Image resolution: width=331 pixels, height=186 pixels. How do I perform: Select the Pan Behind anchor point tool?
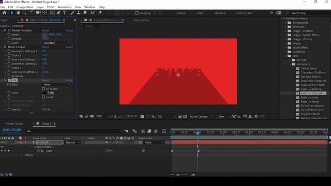pyautogui.click(x=45, y=13)
